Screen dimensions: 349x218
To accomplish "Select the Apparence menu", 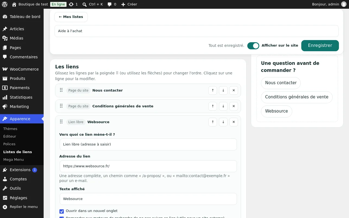I will 22,119.
